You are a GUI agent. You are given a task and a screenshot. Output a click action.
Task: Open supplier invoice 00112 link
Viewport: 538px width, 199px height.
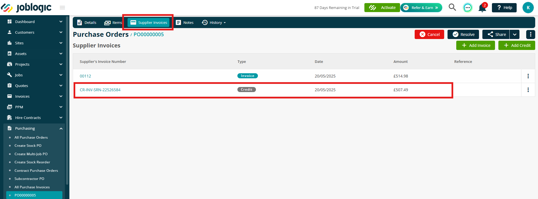pos(85,76)
